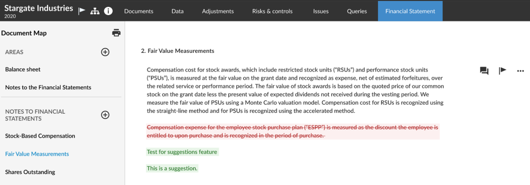The height and width of the screenshot is (185, 530).
Task: Add a note via Notes section plus icon
Action: coord(105,115)
